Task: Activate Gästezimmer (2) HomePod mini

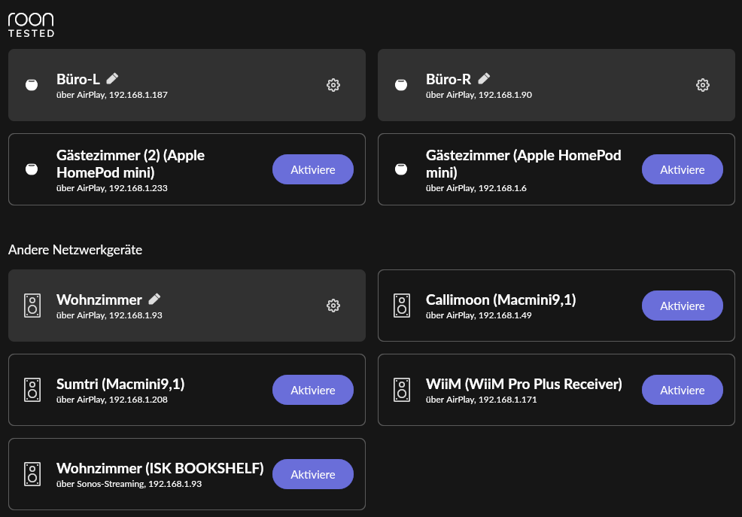Action: coord(313,169)
